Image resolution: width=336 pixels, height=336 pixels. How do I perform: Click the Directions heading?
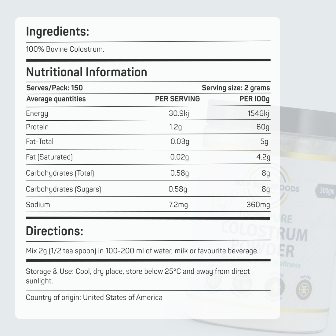click(x=54, y=231)
